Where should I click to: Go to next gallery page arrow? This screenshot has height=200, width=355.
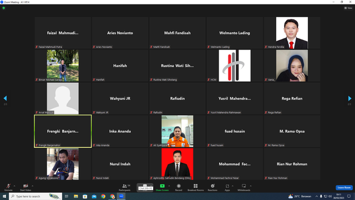[349, 98]
